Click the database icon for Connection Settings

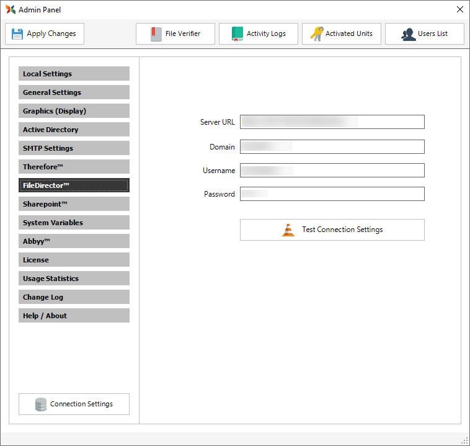(41, 404)
